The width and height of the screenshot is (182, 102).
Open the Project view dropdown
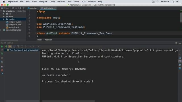(6, 8)
